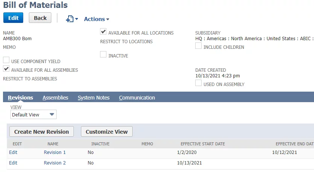Expand the arrow beside the new document icon
The image size is (314, 172).
pyautogui.click(x=76, y=19)
